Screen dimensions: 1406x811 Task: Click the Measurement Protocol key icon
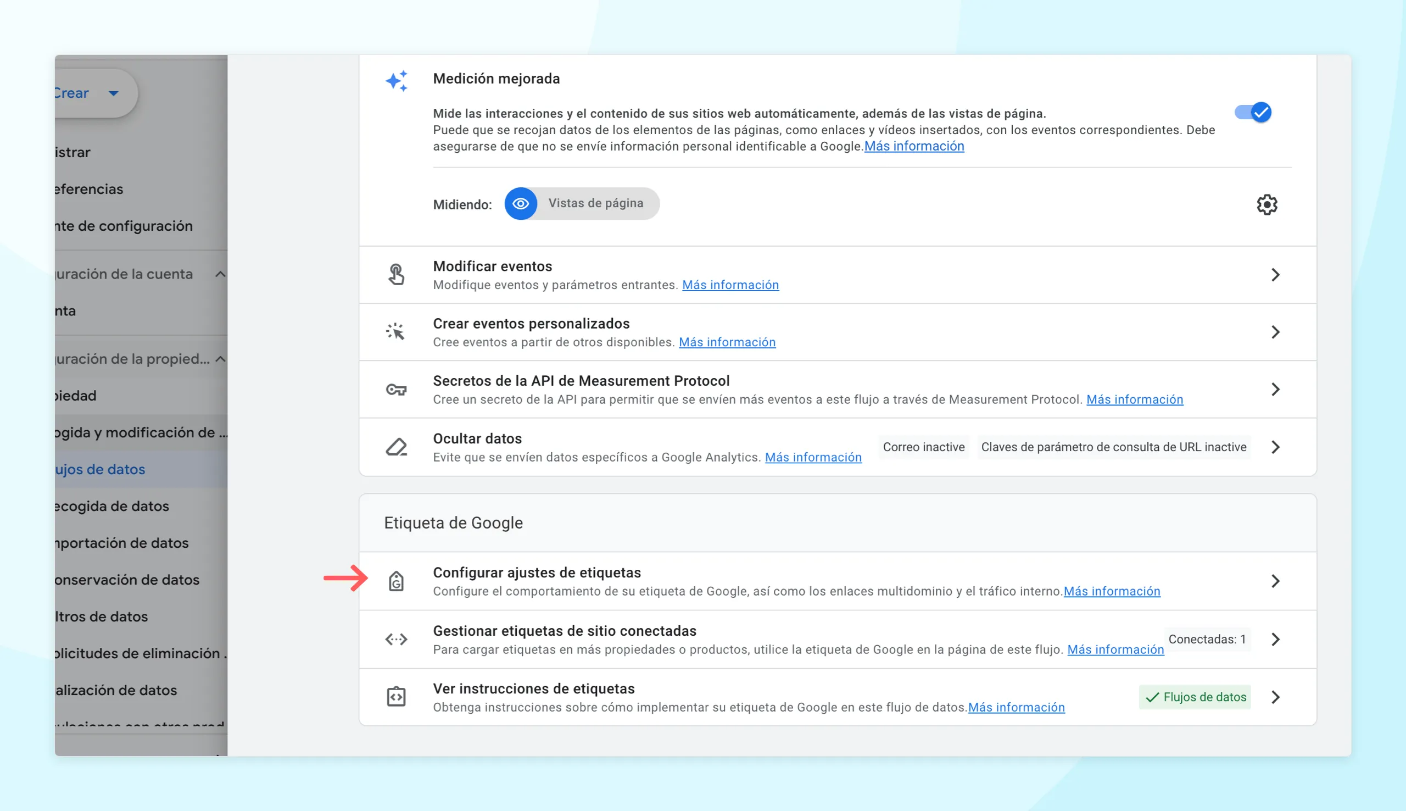397,390
